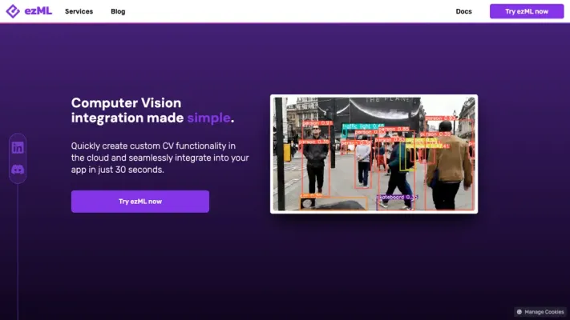The height and width of the screenshot is (320, 570).
Task: Open the Services menu
Action: click(79, 11)
